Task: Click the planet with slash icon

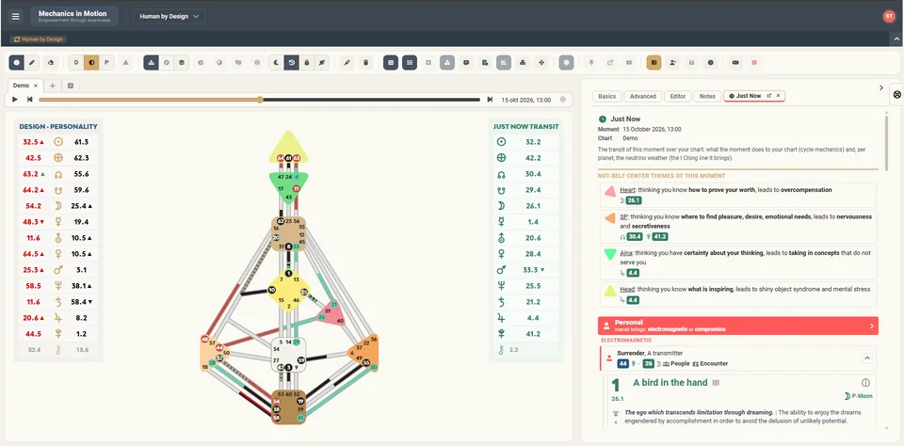Action: [x=322, y=62]
